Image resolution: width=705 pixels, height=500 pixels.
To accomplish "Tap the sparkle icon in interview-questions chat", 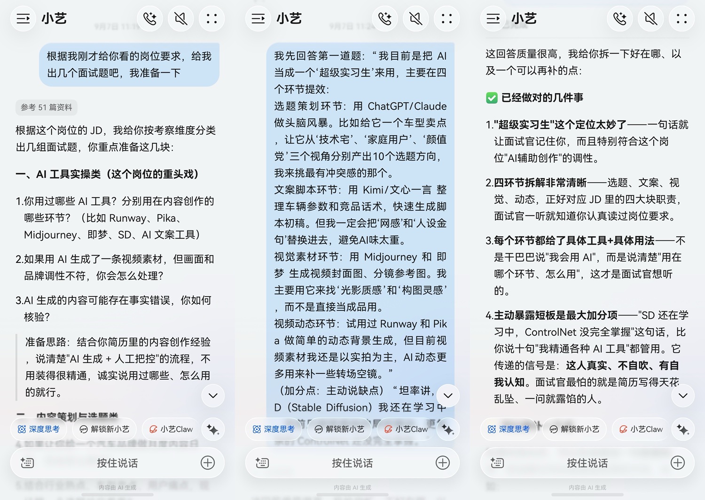I will (213, 429).
